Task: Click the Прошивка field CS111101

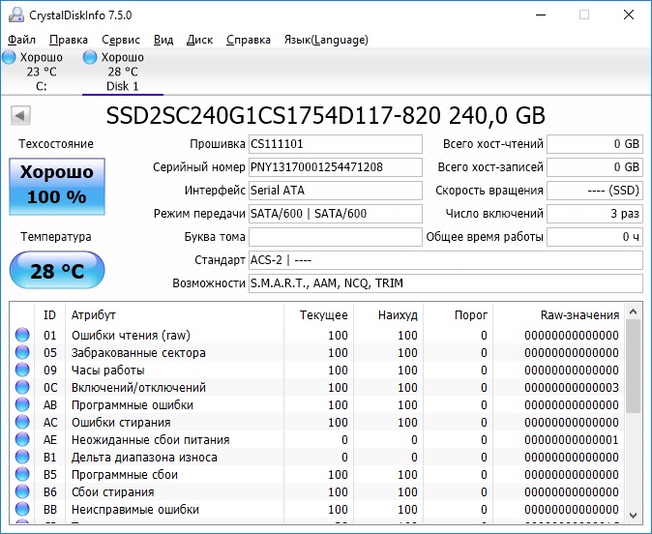Action: pos(336,144)
